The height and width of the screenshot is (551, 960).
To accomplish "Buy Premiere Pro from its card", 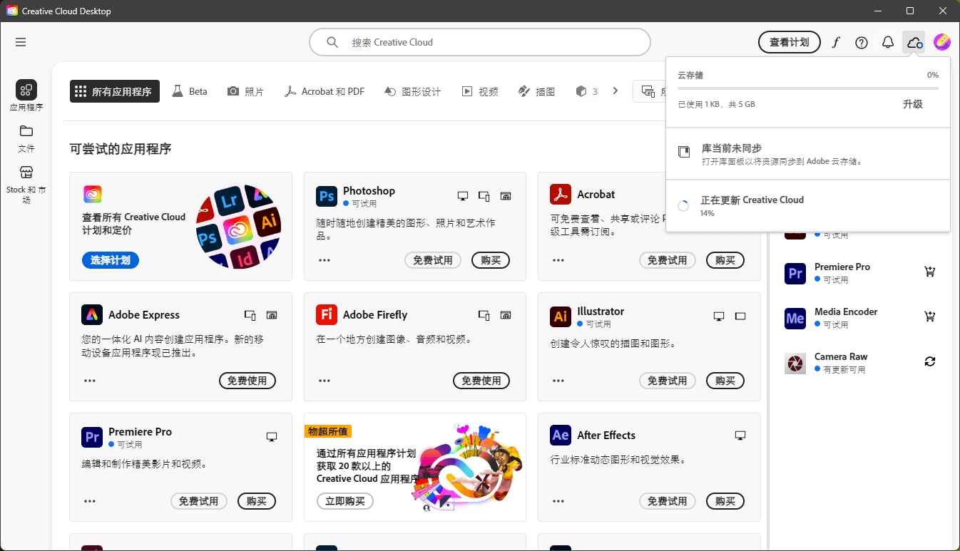I will coord(257,501).
